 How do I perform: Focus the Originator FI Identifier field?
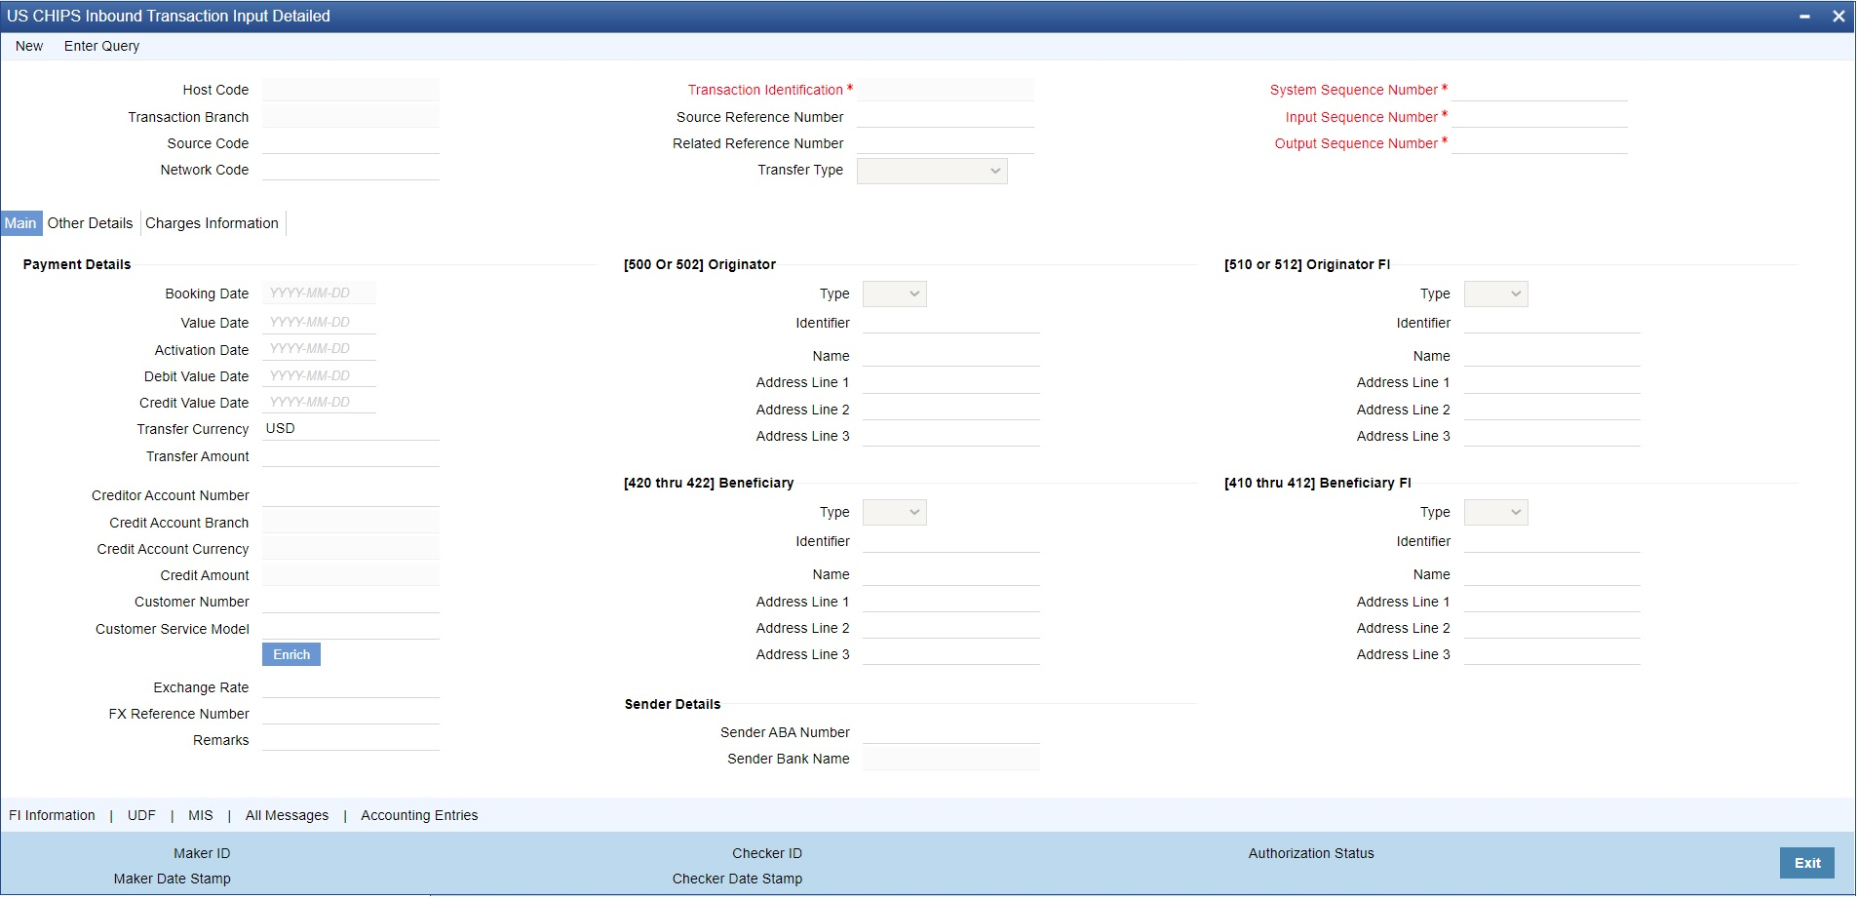click(x=1552, y=323)
